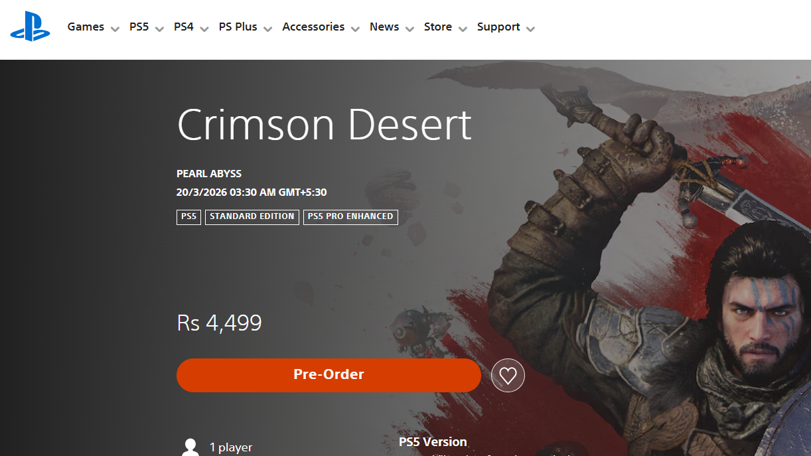Click the PEARL ABYSS publisher name
Image resolution: width=811 pixels, height=456 pixels.
209,174
